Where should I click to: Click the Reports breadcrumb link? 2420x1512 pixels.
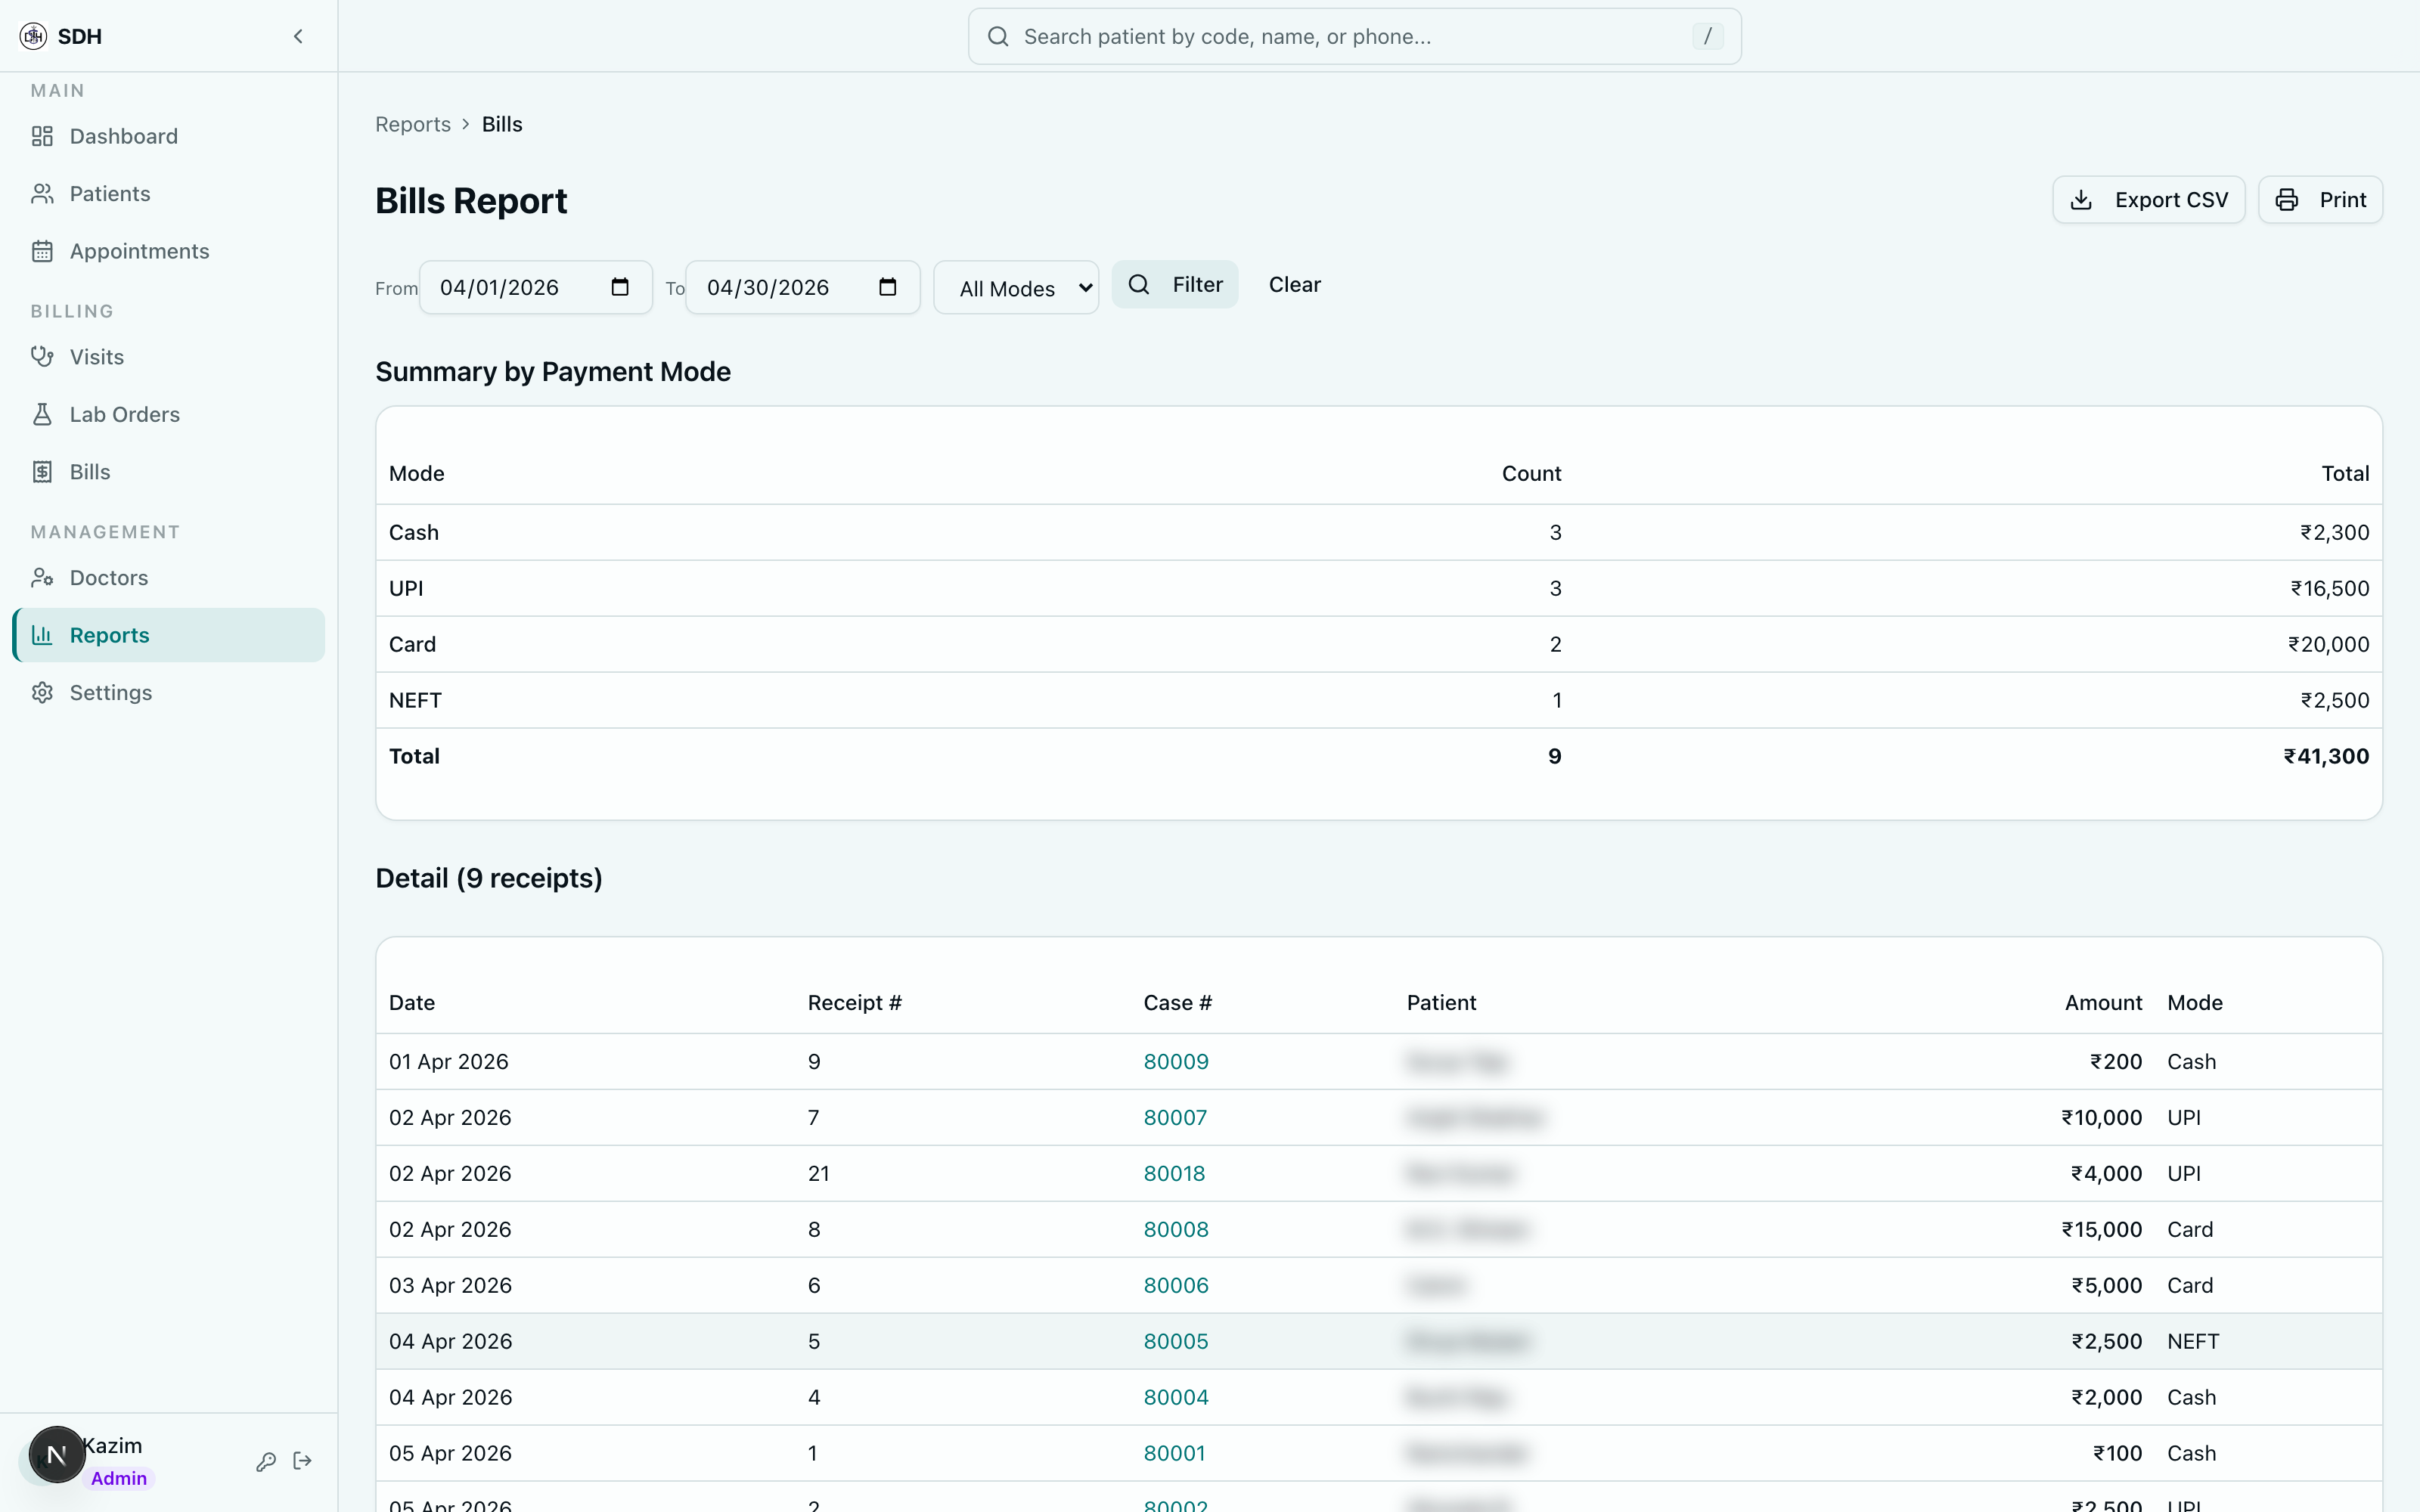[x=413, y=124]
